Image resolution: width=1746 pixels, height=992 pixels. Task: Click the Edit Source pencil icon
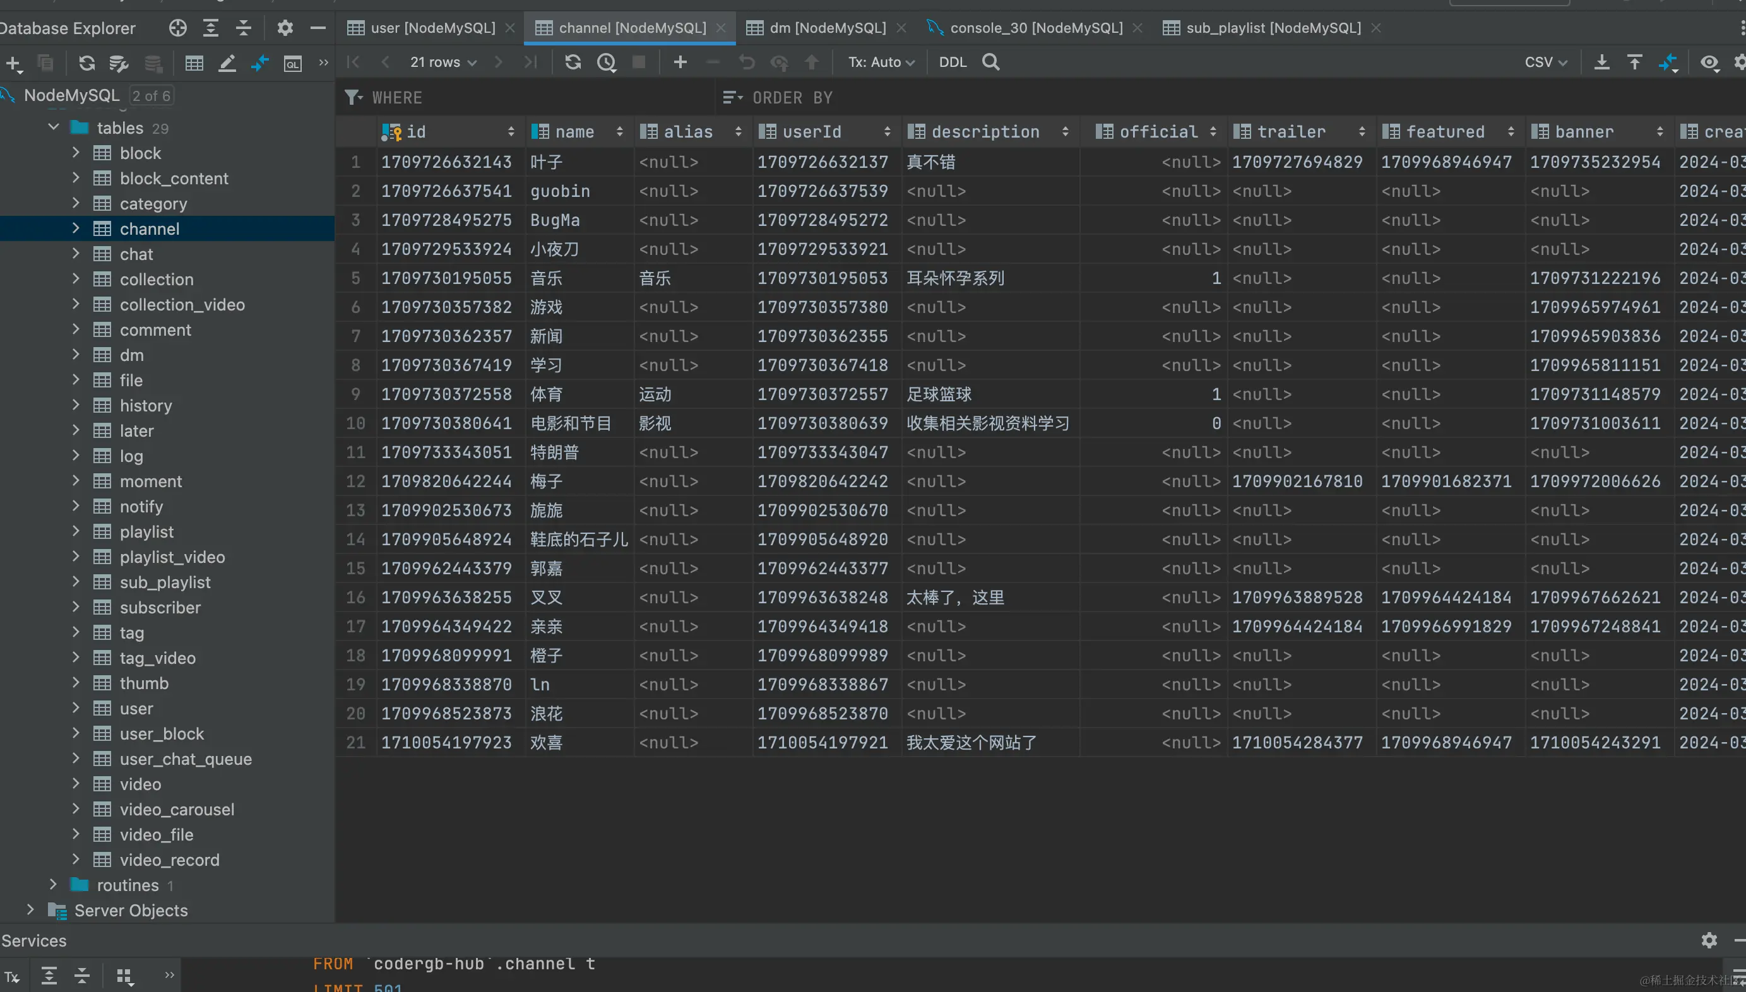coord(227,64)
